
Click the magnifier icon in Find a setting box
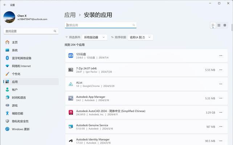click(55, 31)
